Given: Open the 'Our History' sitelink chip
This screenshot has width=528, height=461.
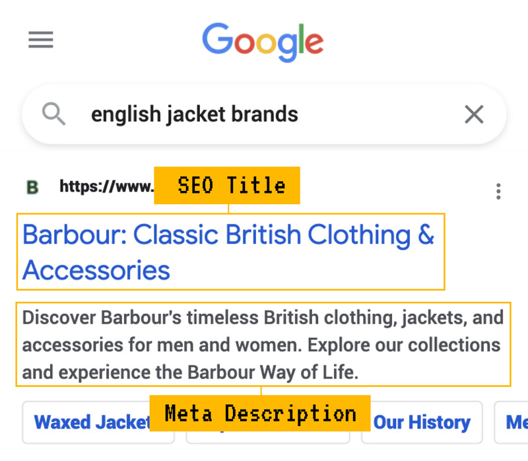Looking at the screenshot, I should click(421, 422).
